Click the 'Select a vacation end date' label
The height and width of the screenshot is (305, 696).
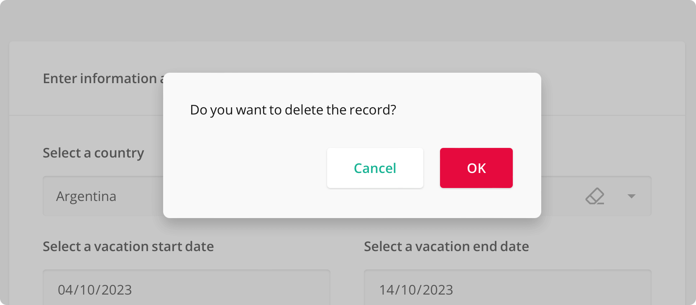point(446,247)
